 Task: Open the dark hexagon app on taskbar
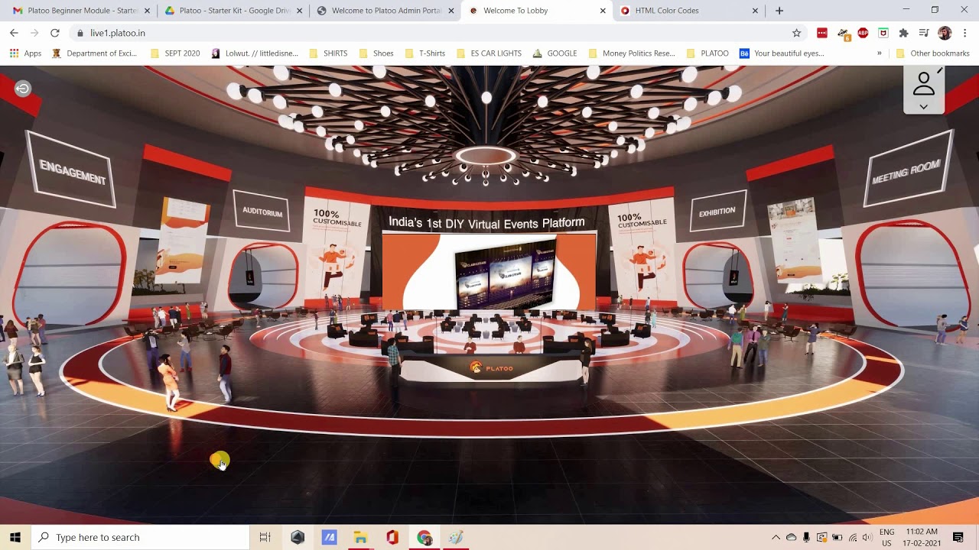click(298, 537)
